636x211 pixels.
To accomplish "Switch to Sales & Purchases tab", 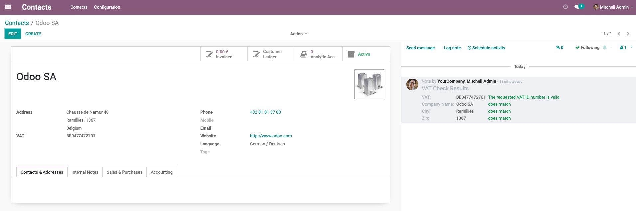I will pyautogui.click(x=124, y=172).
